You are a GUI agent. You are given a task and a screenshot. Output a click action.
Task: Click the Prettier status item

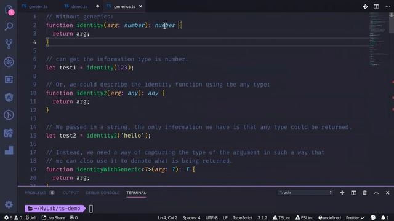point(355,217)
